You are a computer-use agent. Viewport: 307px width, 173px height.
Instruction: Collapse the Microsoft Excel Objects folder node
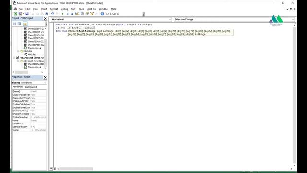tap(18, 61)
